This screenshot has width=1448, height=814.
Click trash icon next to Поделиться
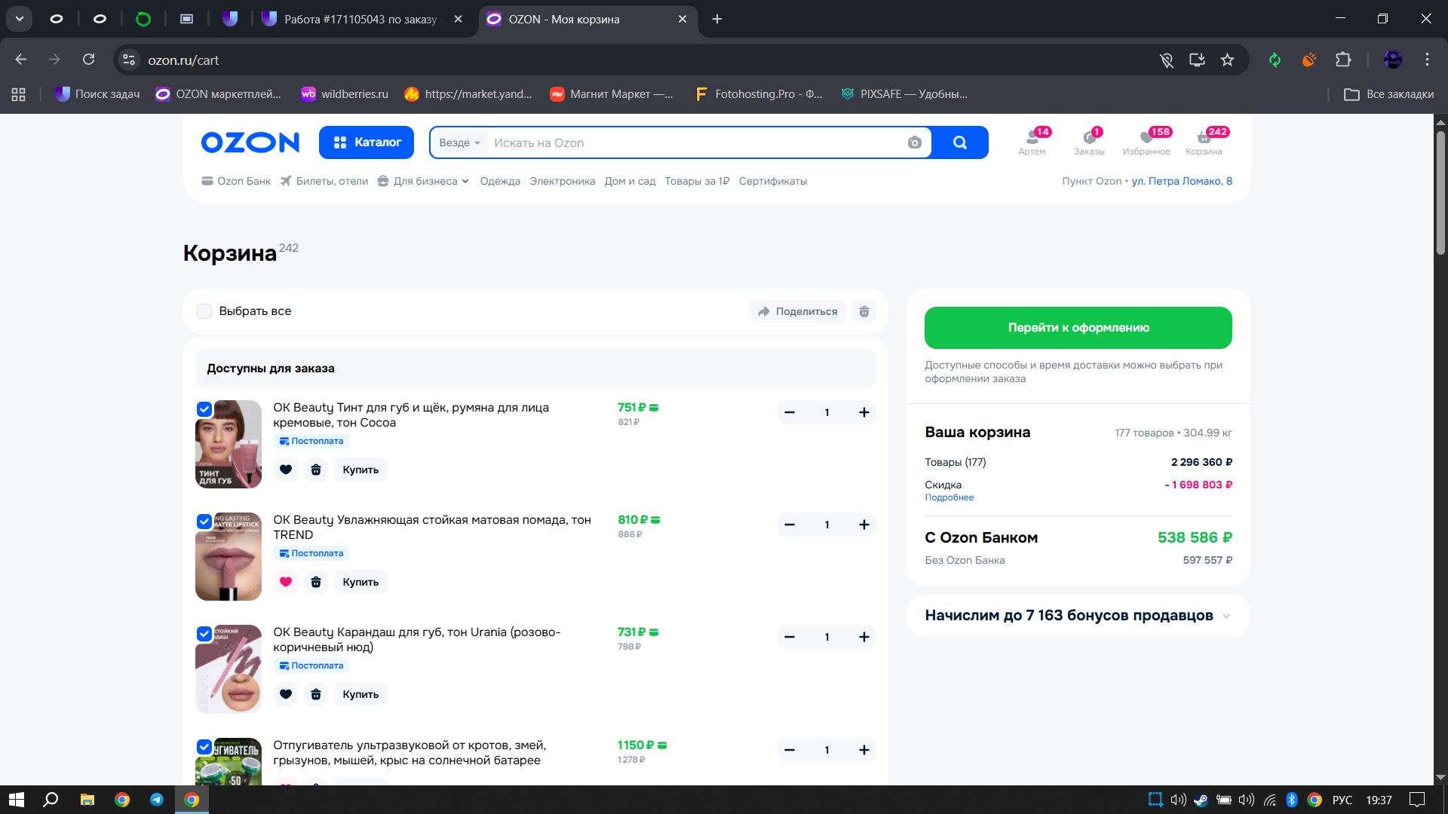coord(864,311)
